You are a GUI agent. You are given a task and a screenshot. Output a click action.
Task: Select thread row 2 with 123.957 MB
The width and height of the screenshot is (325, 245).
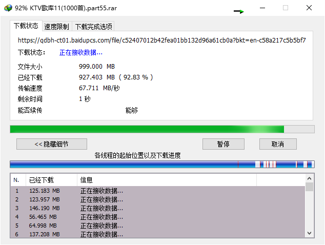158,199
